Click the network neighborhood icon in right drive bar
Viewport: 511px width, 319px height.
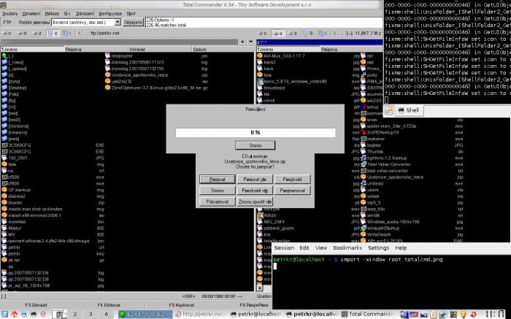click(x=322, y=34)
